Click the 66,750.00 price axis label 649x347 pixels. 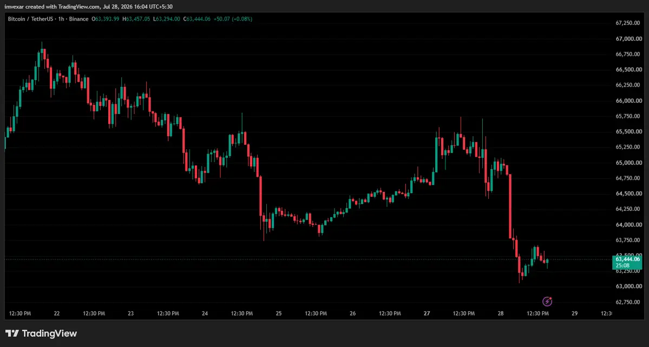(x=628, y=54)
